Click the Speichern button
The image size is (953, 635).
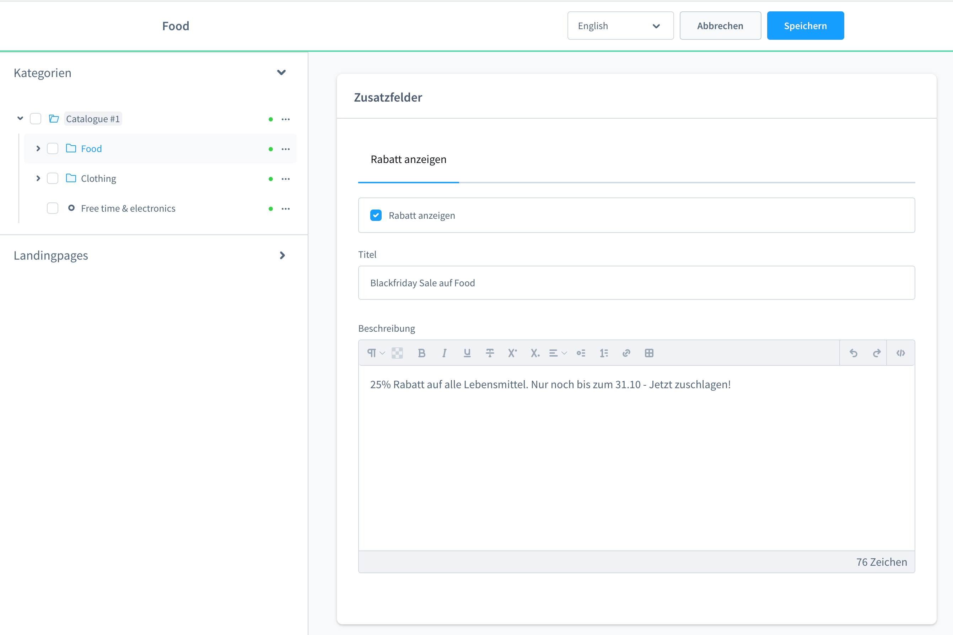click(806, 26)
